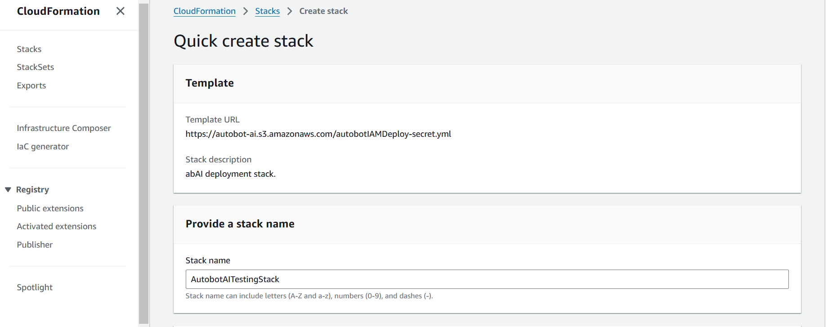The height and width of the screenshot is (327, 828).
Task: Click the 'Provide a stack name' heading
Action: [x=240, y=224]
